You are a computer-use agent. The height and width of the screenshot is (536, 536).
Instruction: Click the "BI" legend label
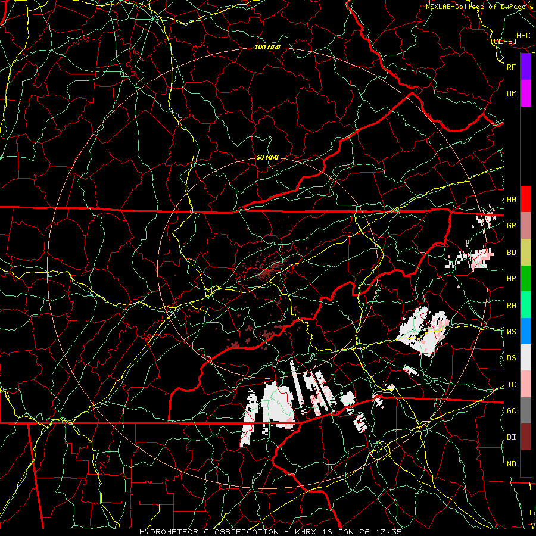coord(511,437)
